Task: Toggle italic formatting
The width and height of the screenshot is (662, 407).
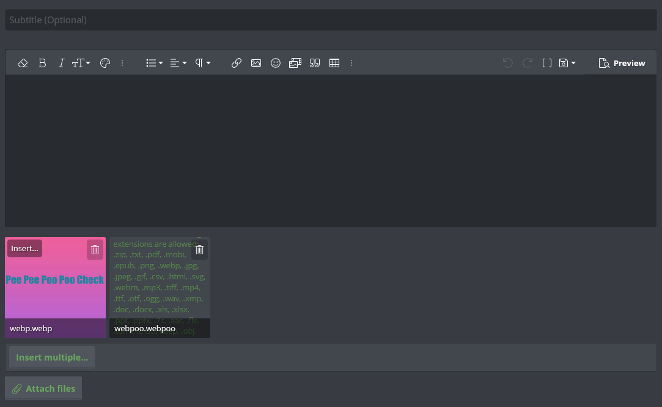Action: tap(61, 63)
